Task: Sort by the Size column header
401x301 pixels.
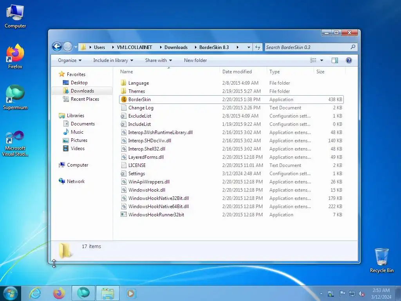Action: tap(329, 72)
